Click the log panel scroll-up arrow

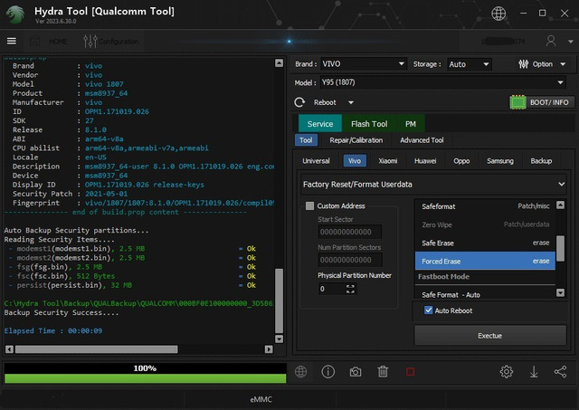pos(280,63)
